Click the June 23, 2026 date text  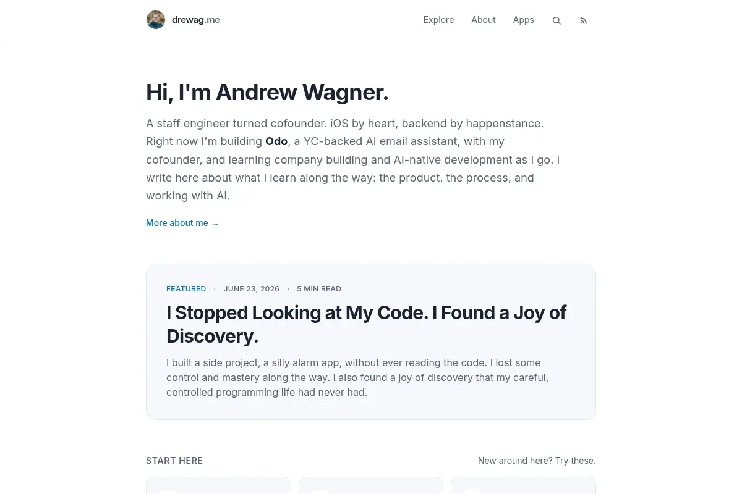pos(252,289)
